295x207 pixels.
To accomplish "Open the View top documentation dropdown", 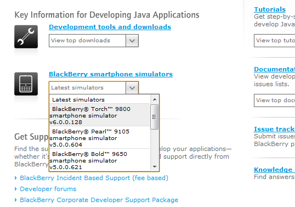I will 275,100.
